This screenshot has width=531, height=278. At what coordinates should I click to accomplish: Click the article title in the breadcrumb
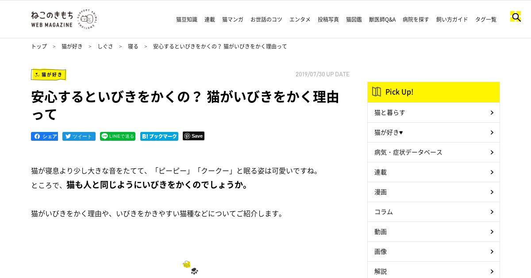[220, 46]
